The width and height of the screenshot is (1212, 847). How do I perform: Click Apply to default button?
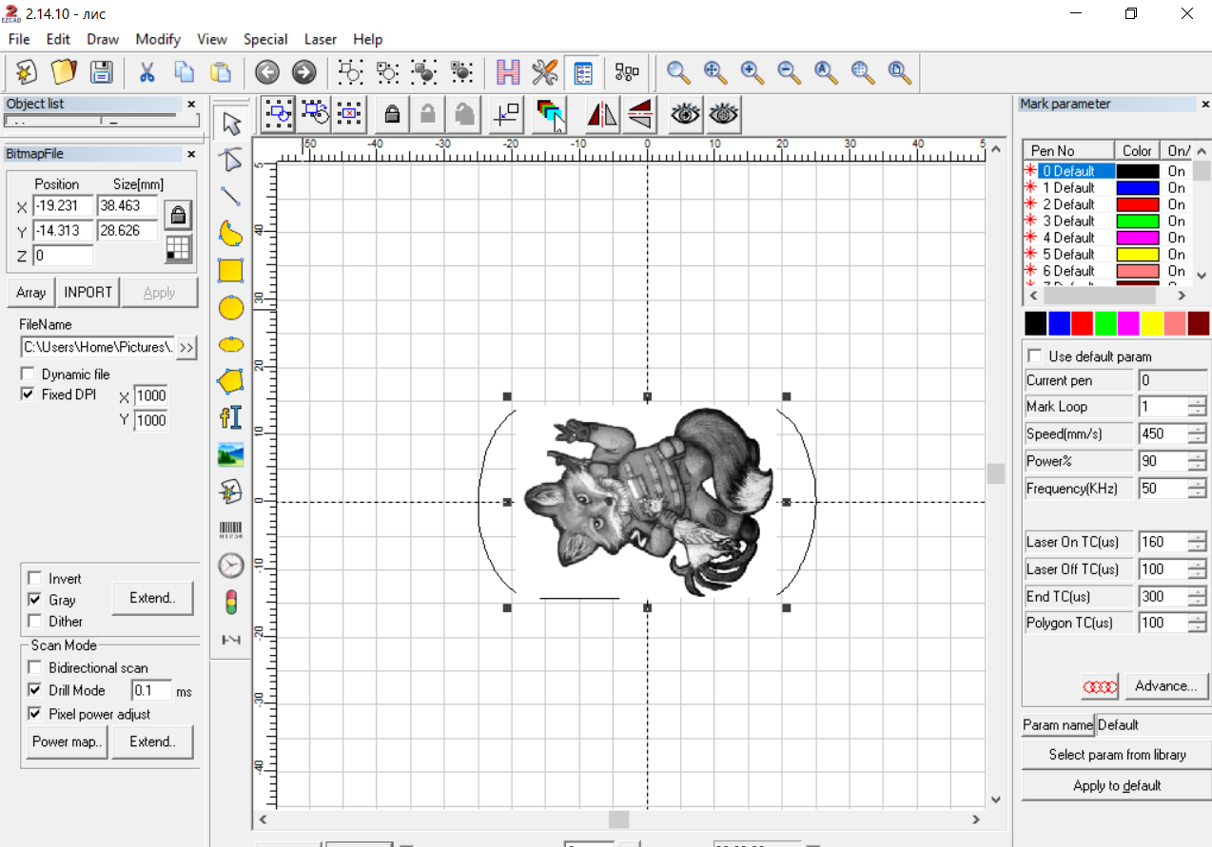click(x=1117, y=785)
